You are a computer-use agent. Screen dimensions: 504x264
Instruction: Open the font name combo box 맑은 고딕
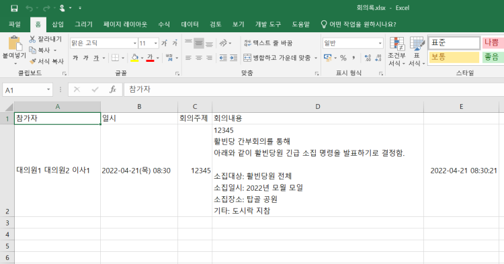pos(104,43)
